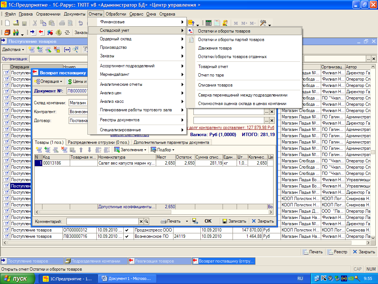
Task: Expand the Реестры документов submenu
Action: [x=137, y=120]
